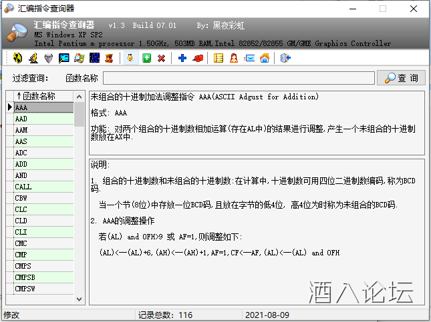This screenshot has height=322, width=431.
Task: Minimize the 汇编指令查询器 window
Action: pos(353,9)
